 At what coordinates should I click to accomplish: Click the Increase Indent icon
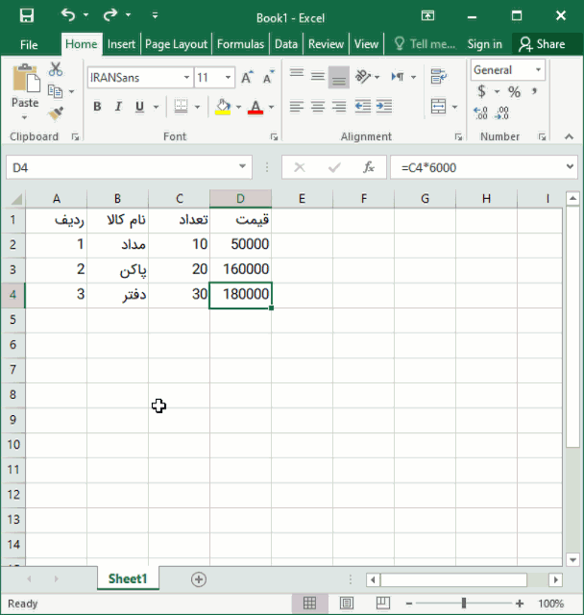click(384, 107)
